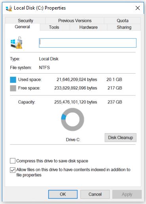The width and height of the screenshot is (146, 204).
Task: Click the Cancel button
Action: 95,194
